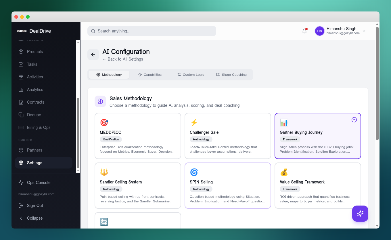Click the himanshu@gozybr.com text in sidebar
Screen dimensions: 391x240
[x=37, y=194]
